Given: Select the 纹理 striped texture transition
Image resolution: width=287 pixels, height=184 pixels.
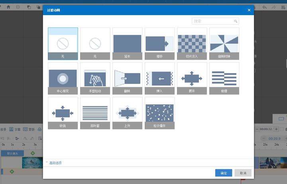Looking at the screenshot, I should click(x=224, y=78).
